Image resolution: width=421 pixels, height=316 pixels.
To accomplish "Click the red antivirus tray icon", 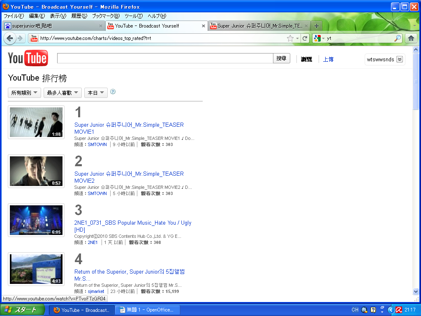I will [x=399, y=310].
